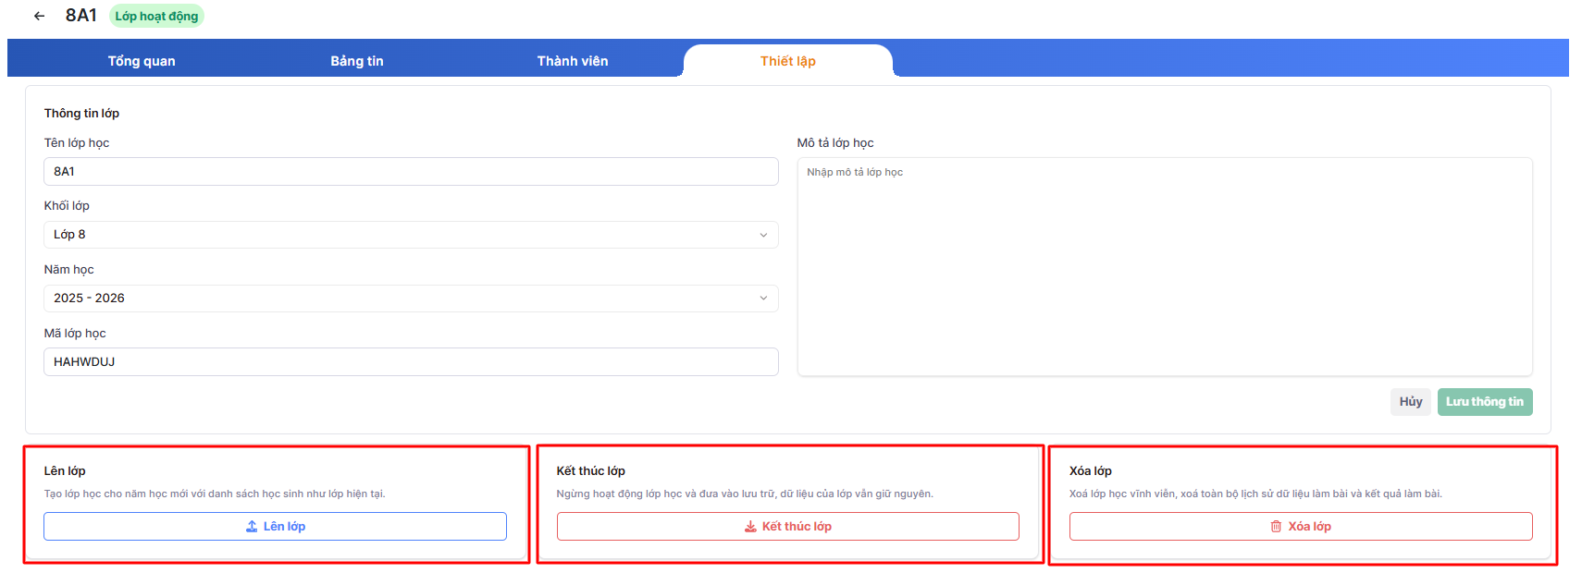Click the chevron arrow in Năm học field

[763, 299]
